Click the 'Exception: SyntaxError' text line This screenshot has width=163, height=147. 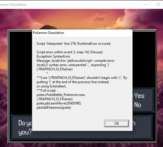[53, 56]
